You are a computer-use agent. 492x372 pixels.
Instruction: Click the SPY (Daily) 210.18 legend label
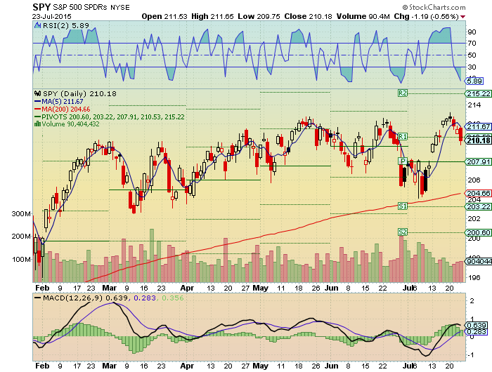click(x=79, y=93)
